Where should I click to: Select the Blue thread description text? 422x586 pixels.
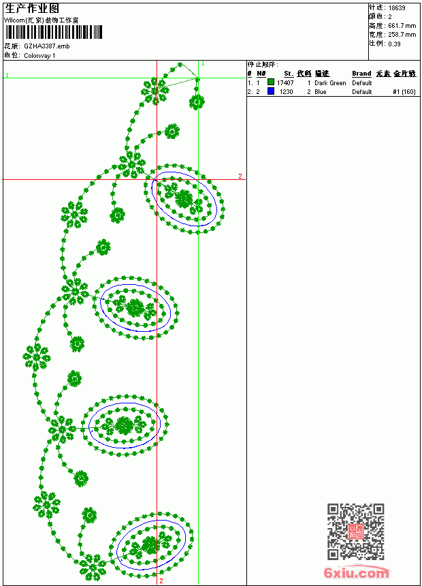pyautogui.click(x=320, y=91)
